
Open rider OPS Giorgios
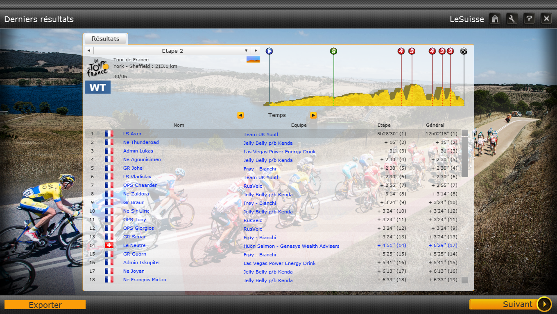click(138, 228)
